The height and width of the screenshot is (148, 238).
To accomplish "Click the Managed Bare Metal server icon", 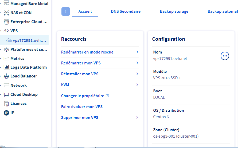I will (x=6, y=4).
